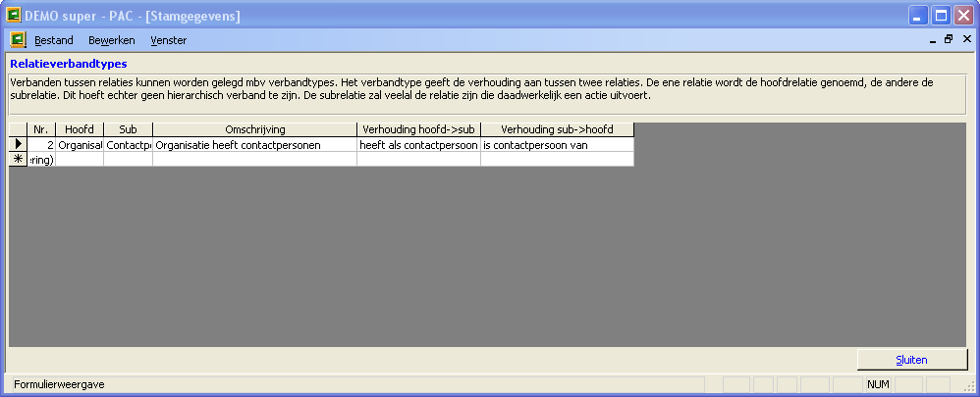
Task: Open the Bewerken menu
Action: (x=112, y=40)
